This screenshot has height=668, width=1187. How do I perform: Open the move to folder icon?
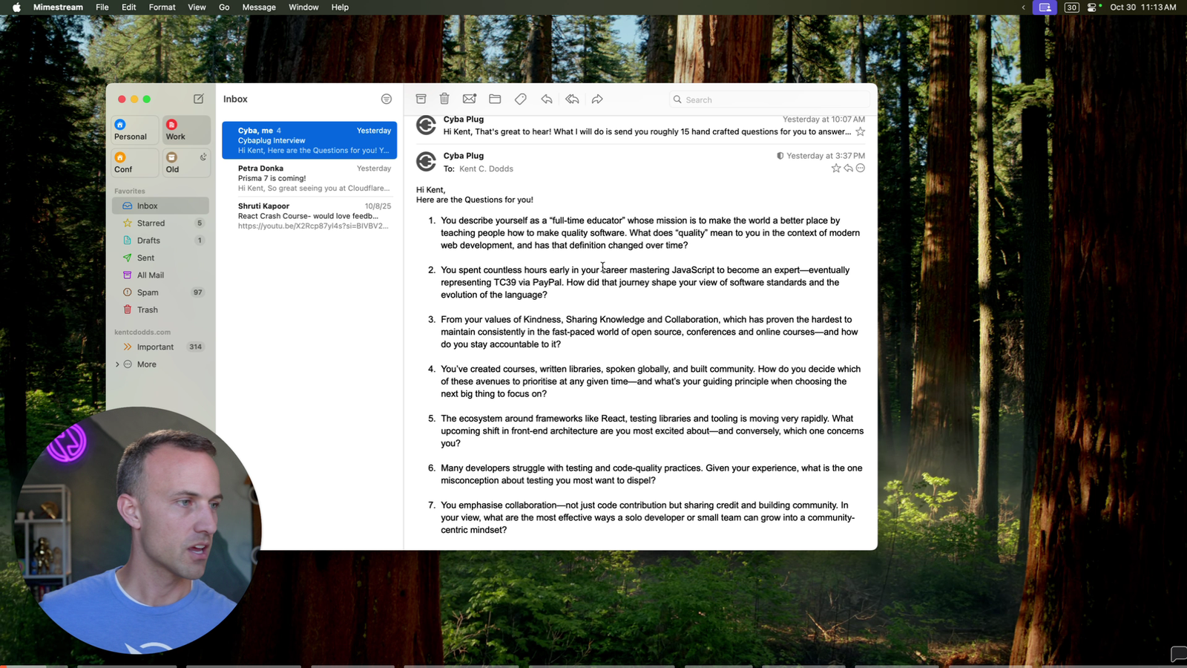click(x=495, y=99)
